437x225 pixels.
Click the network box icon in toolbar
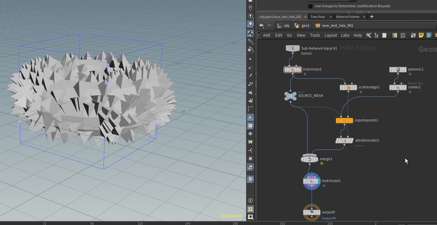point(413,35)
